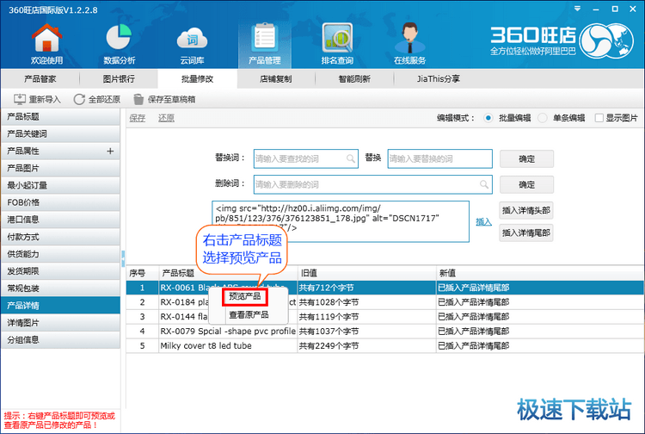The height and width of the screenshot is (434, 645).
Task: Open the 排名查询 magnifier icon
Action: pos(337,38)
